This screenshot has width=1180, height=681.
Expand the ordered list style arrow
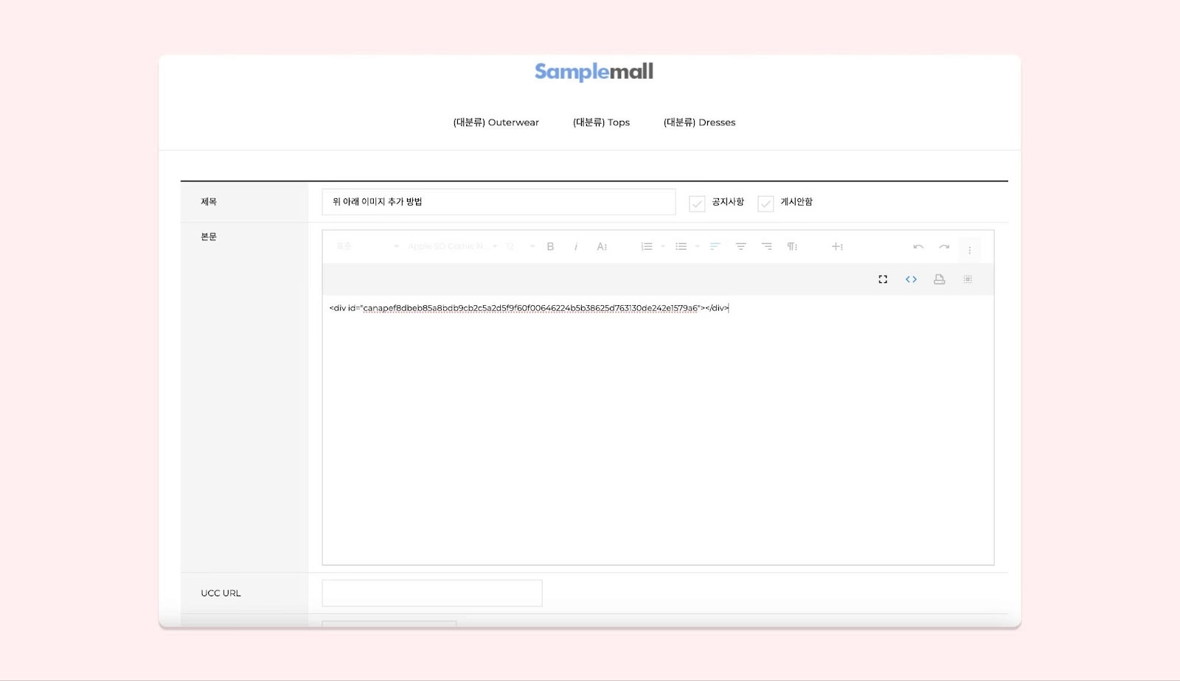[663, 247]
